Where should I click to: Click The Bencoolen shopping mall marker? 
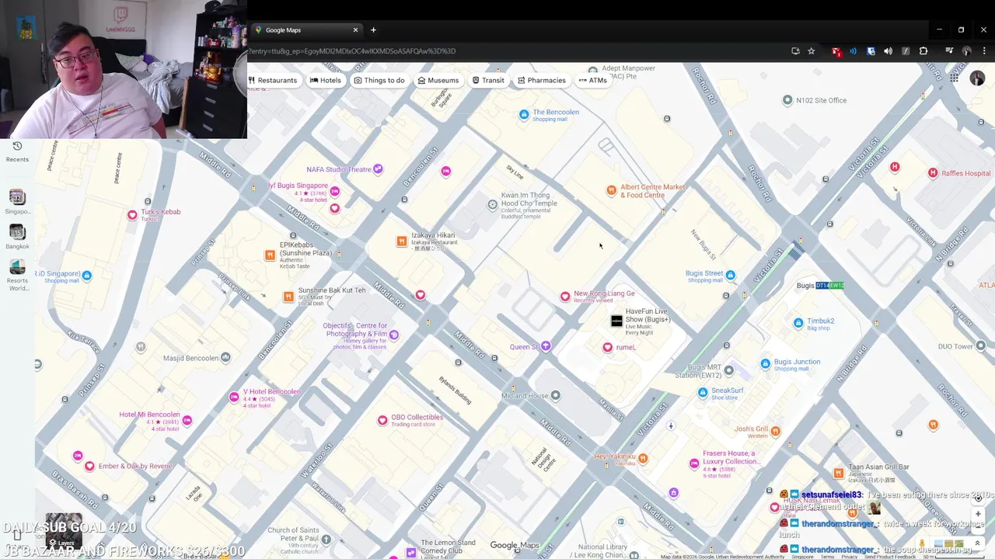click(x=524, y=115)
